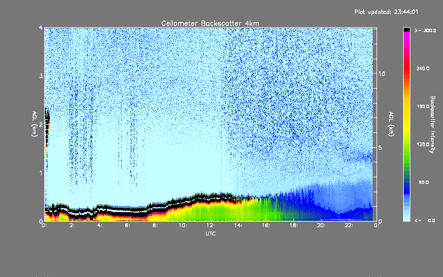Click the '5' tick on the kft axis

[380, 147]
